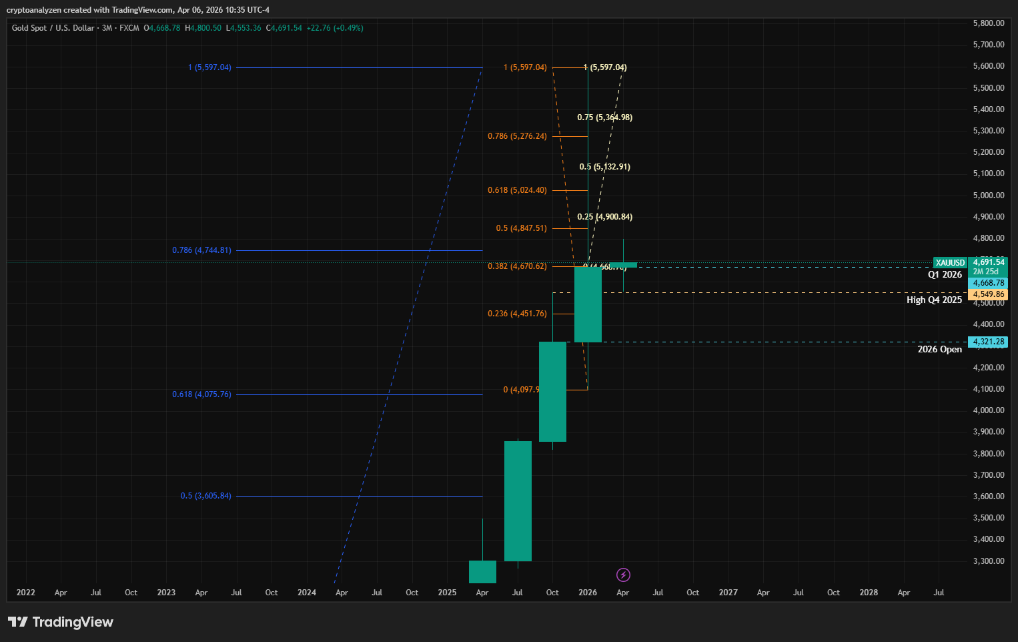Click the 2026 label on the time axis
This screenshot has width=1018, height=642.
click(588, 592)
